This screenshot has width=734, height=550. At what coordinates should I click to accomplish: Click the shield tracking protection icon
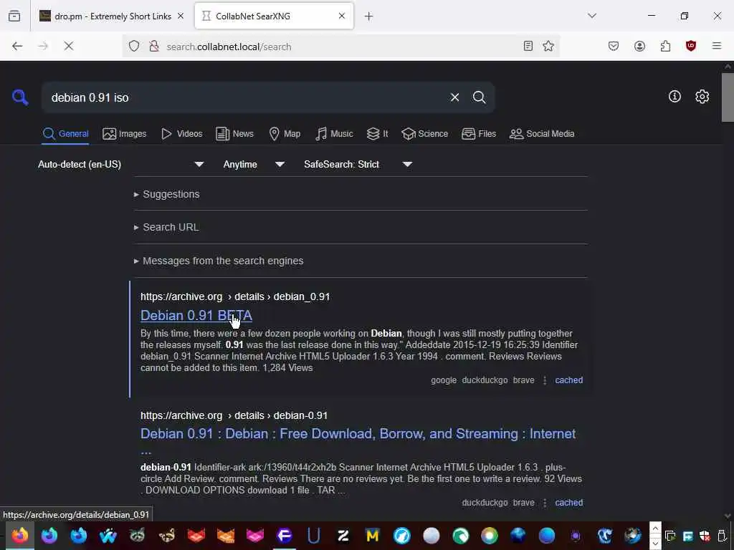click(134, 47)
